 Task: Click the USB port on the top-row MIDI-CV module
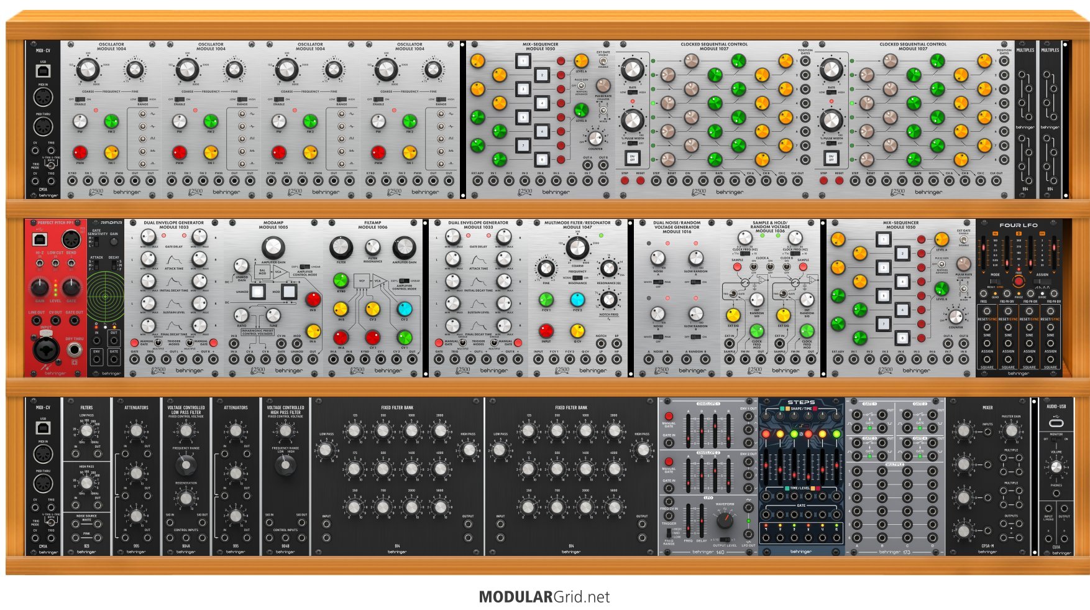pyautogui.click(x=43, y=71)
